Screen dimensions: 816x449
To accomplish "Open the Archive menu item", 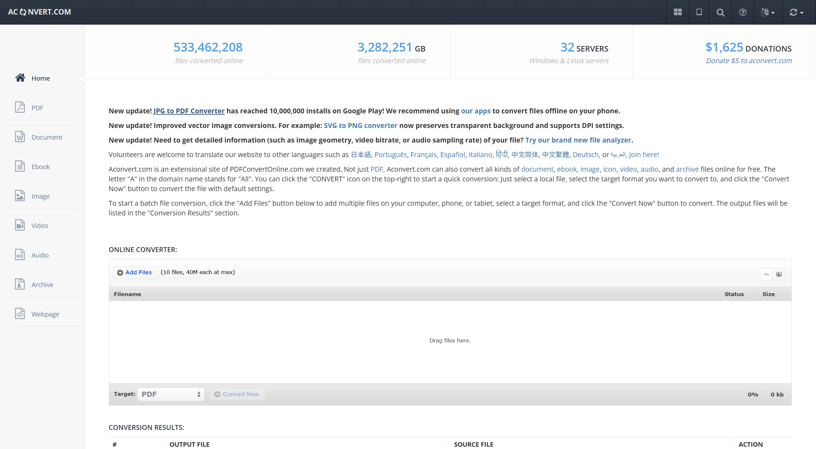I will click(x=43, y=284).
